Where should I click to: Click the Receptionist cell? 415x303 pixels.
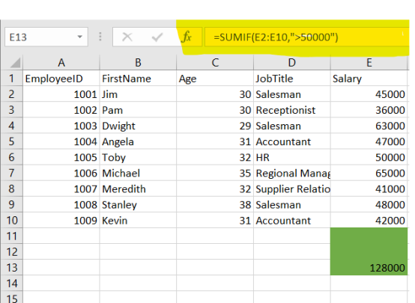coord(292,110)
